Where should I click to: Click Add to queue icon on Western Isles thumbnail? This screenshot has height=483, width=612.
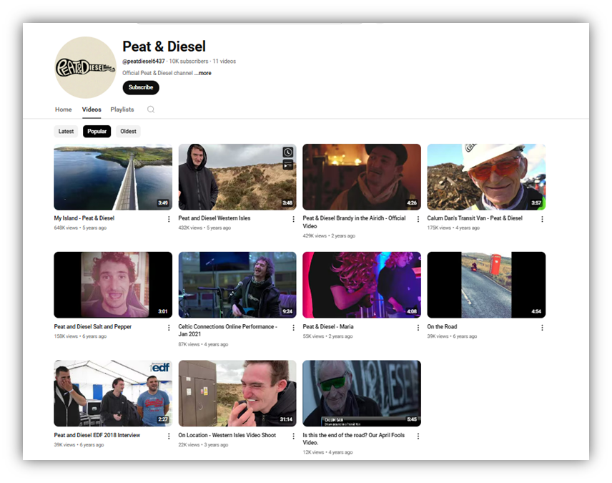pos(287,165)
